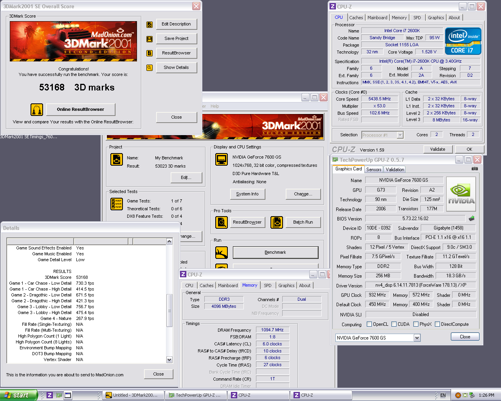Click the Batch Run icon in Pro Tools
501x401 pixels.
click(277, 222)
